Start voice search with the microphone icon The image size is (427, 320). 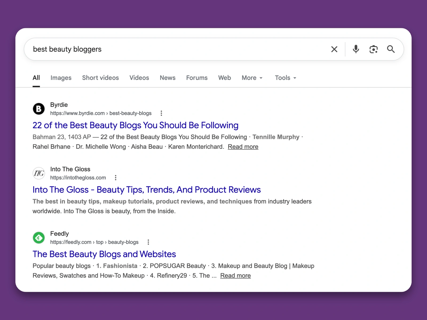(x=356, y=49)
